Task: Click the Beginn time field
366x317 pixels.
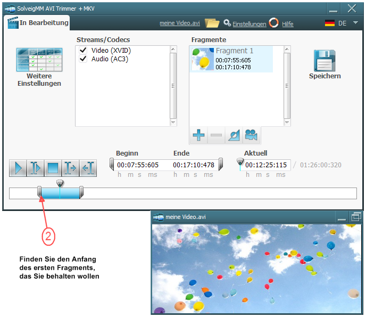Action: (x=138, y=165)
